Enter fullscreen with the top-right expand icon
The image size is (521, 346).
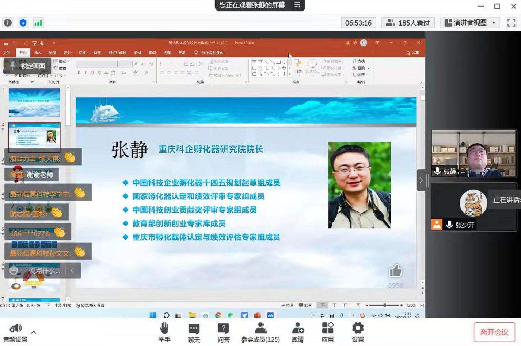coord(511,23)
